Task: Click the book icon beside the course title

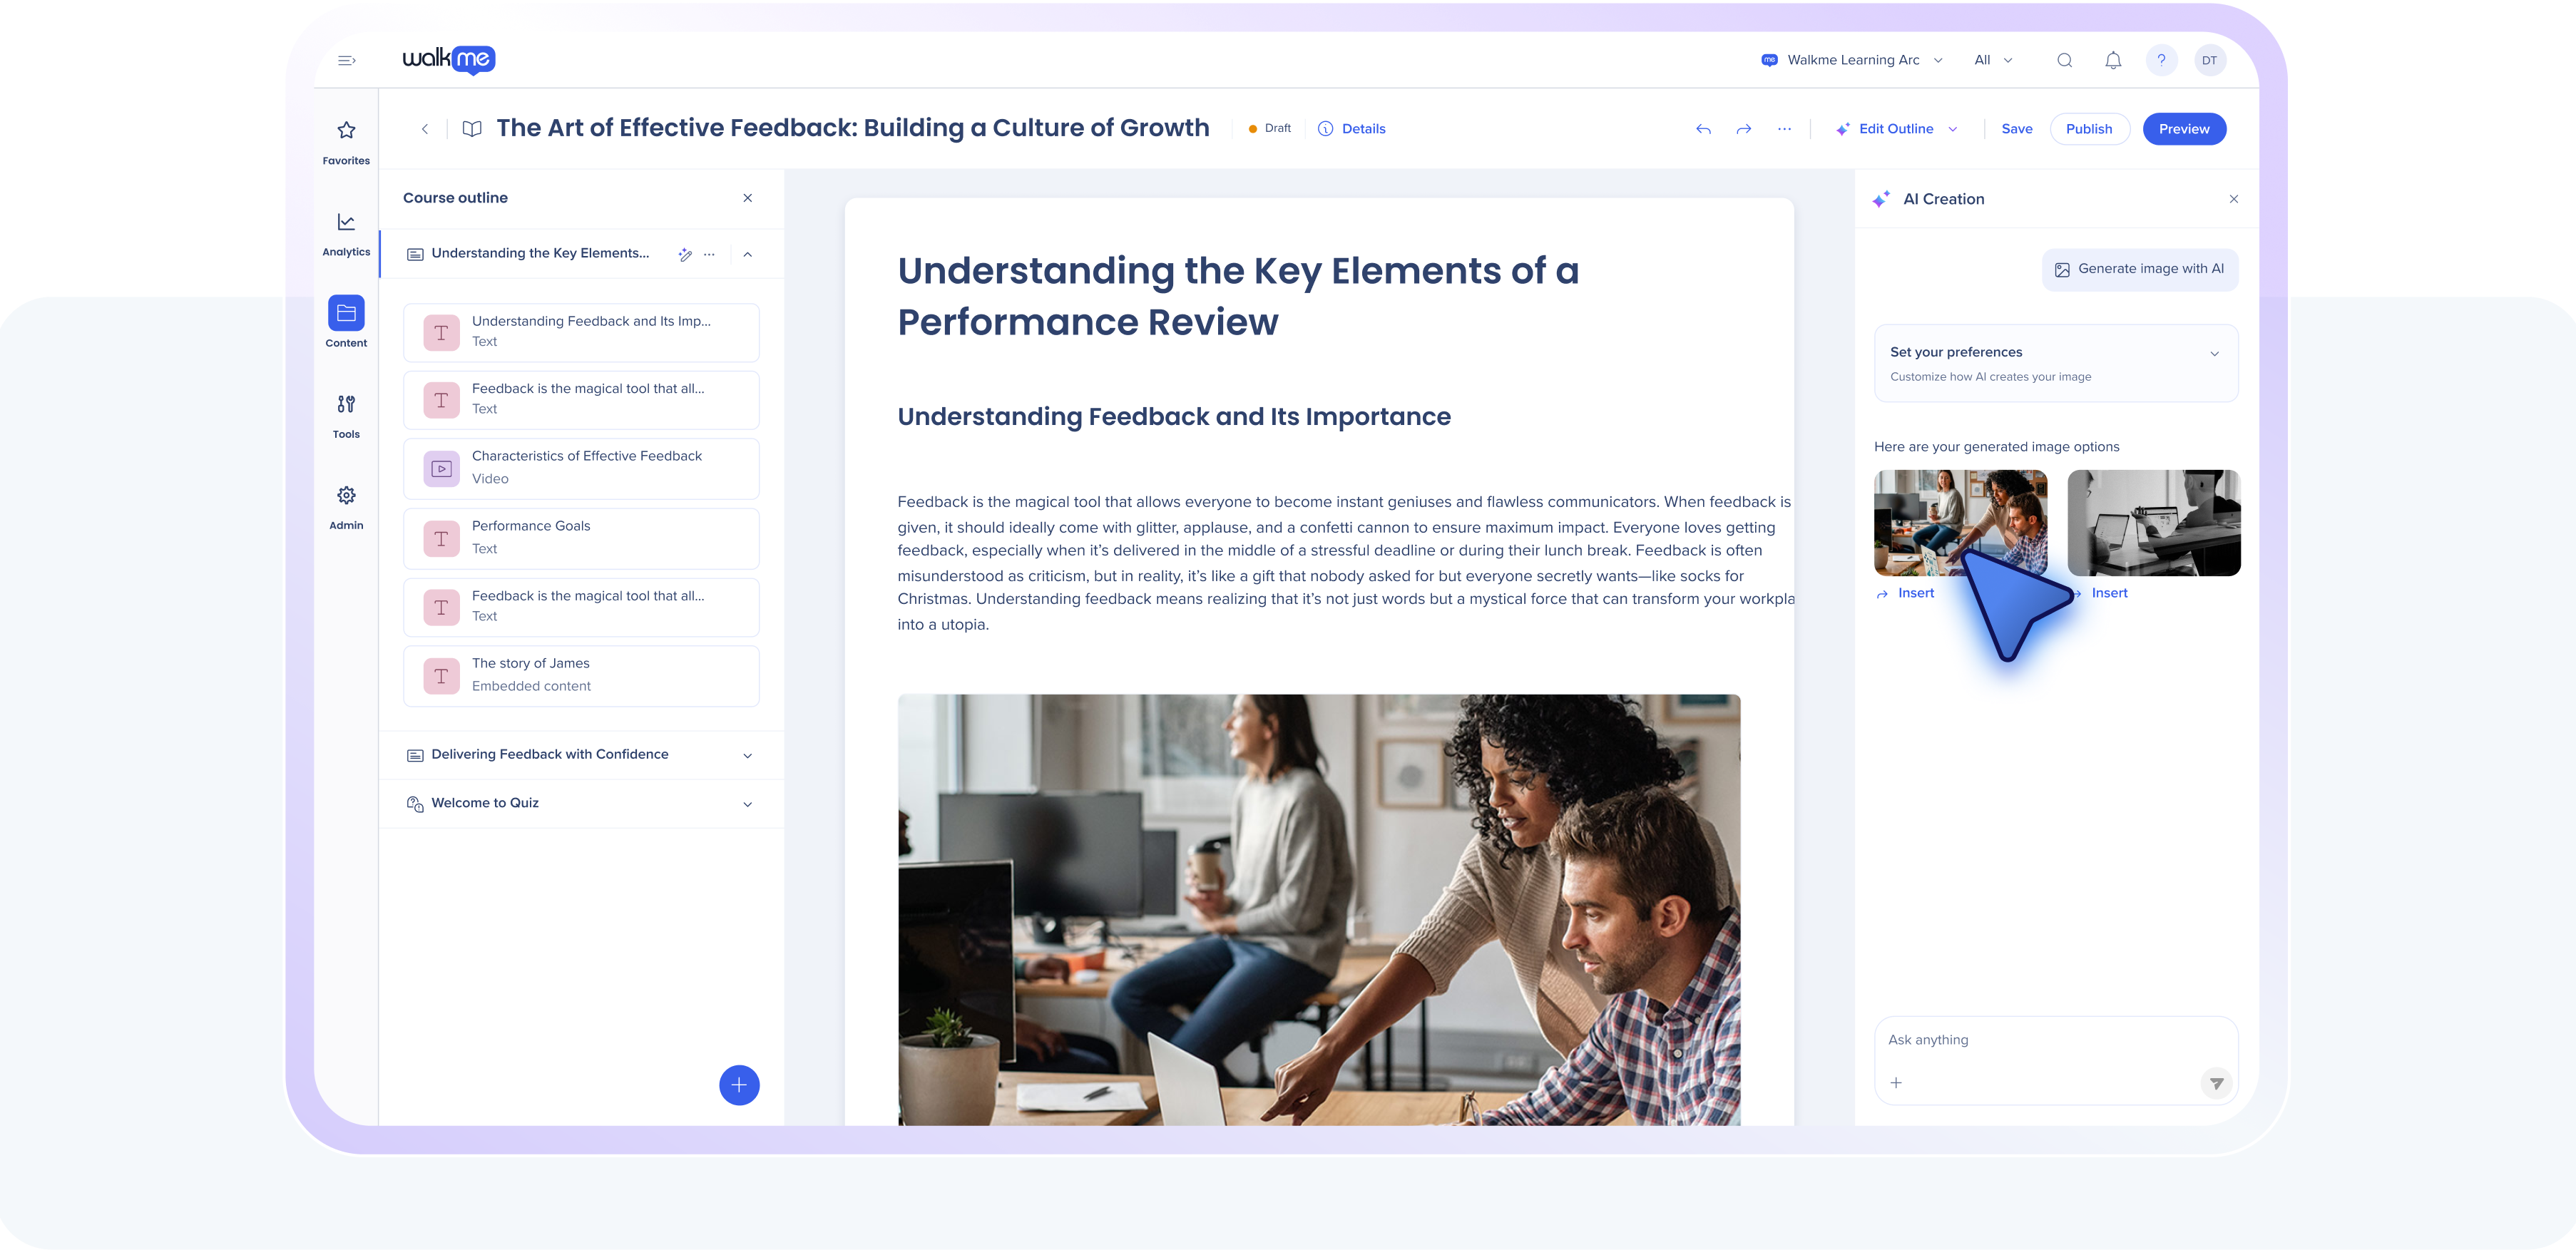Action: pos(472,129)
